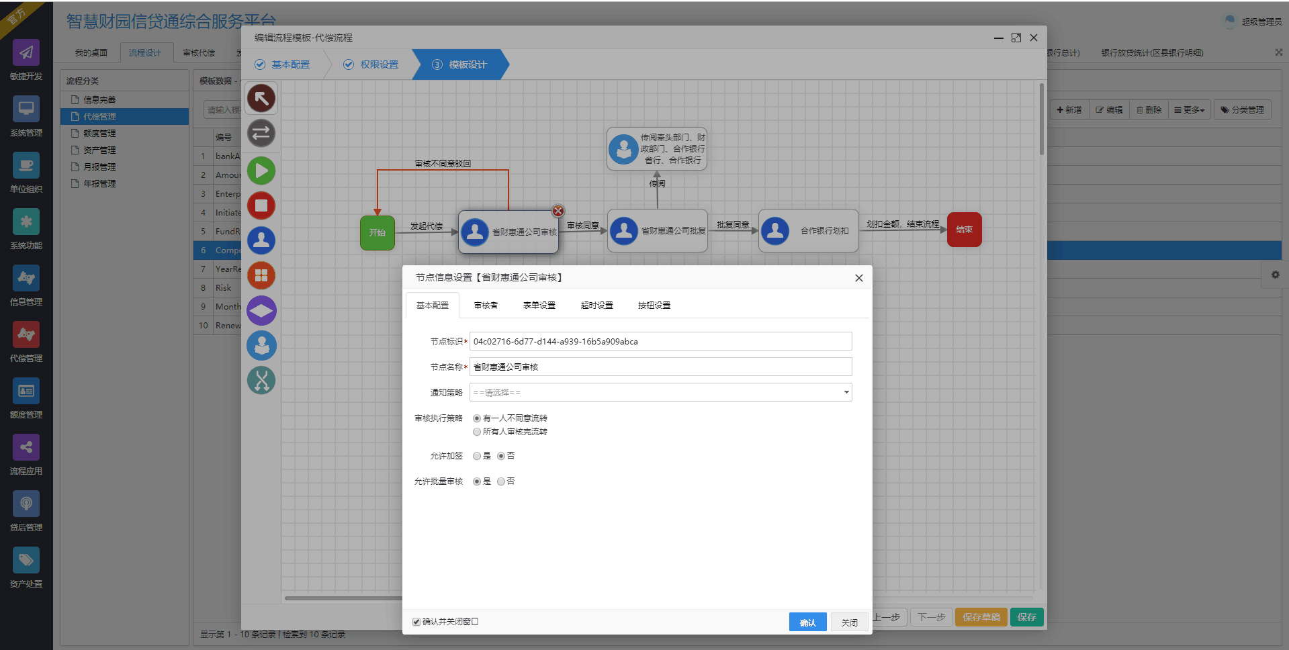The image size is (1289, 650).
Task: Set 允许批量审核 to 否
Action: pos(501,481)
